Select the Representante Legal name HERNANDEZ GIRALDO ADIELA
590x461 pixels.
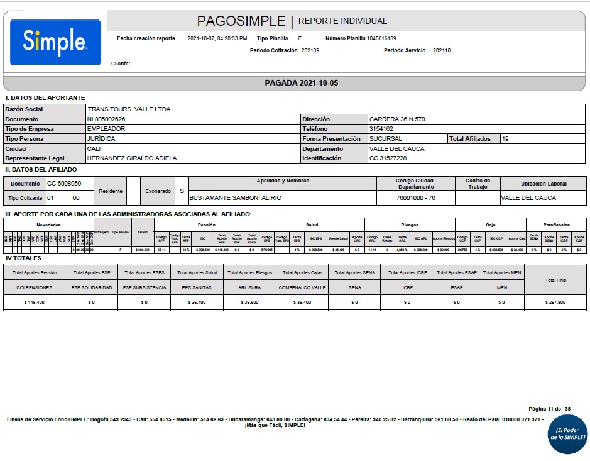tap(132, 158)
